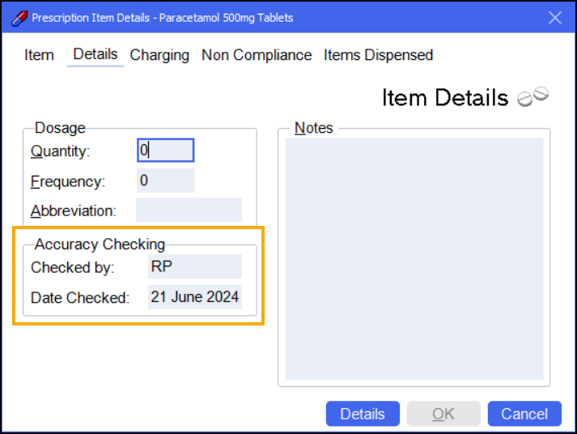This screenshot has width=577, height=434.
Task: Open the Charging tab
Action: point(159,55)
